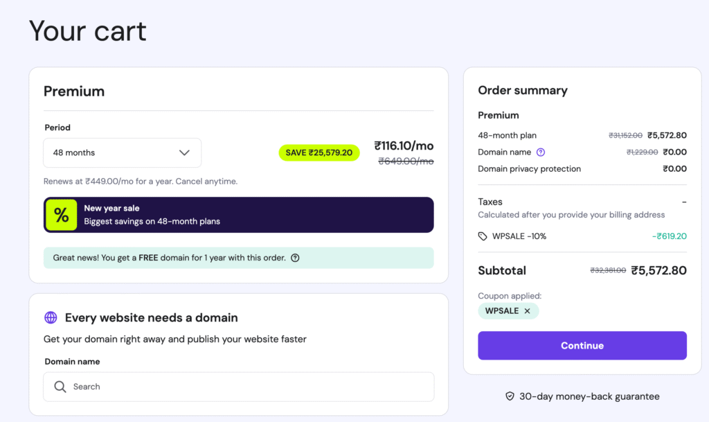
Task: Click the percent icon in New year sale banner
Action: 60,214
